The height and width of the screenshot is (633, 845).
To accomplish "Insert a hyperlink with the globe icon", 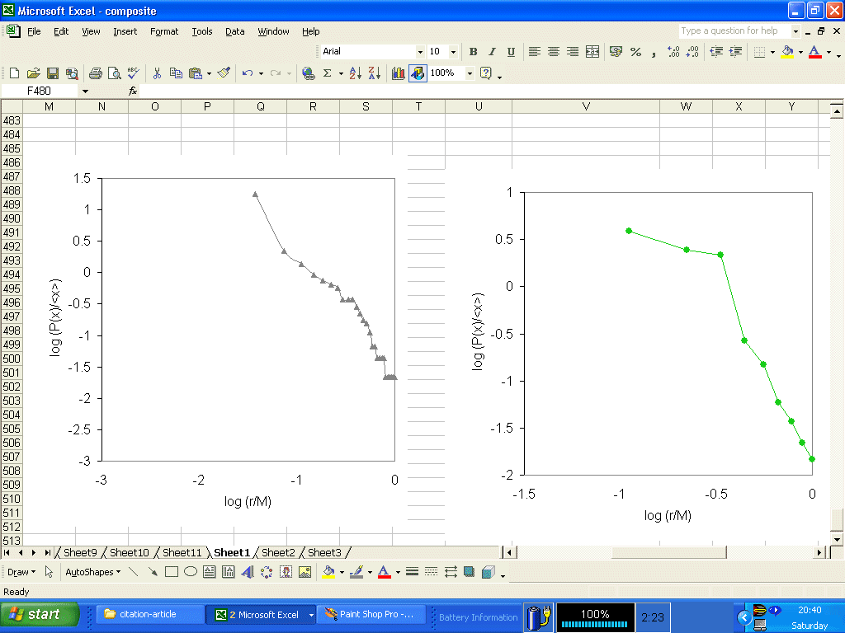I will [x=309, y=73].
